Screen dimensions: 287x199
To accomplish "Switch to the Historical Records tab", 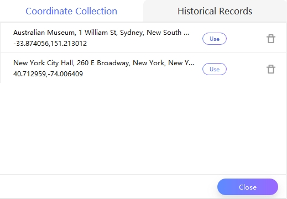I will (215, 11).
